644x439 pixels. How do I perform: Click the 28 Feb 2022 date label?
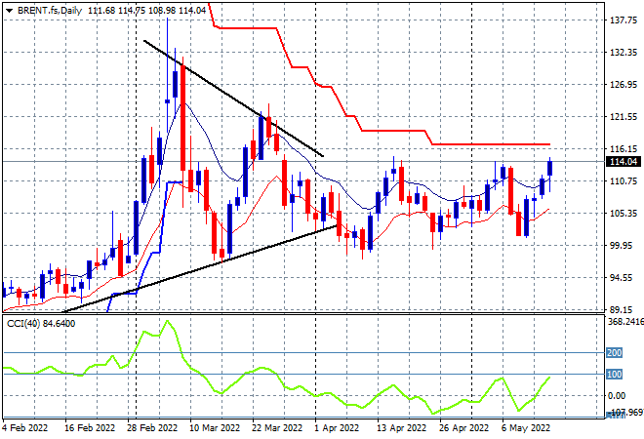(x=152, y=428)
